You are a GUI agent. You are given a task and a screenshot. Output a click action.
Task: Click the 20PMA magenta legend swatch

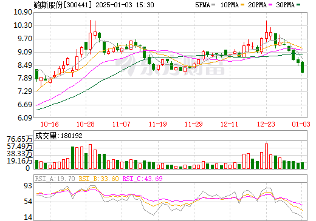tap(270, 5)
